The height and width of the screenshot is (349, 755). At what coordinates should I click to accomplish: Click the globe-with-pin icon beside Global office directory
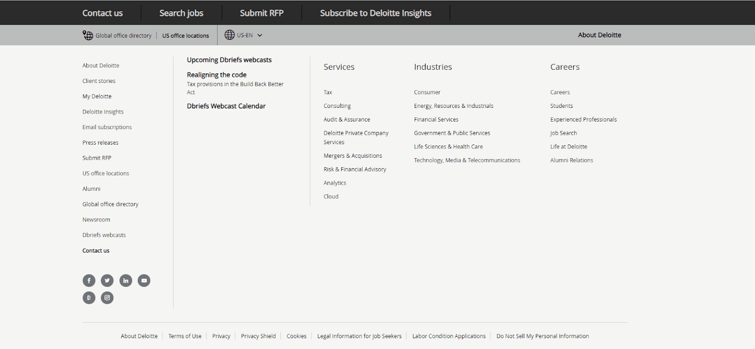[88, 35]
